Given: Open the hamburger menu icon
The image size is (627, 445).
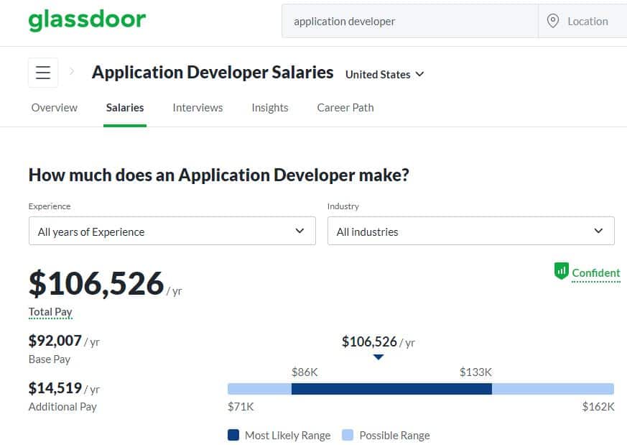Looking at the screenshot, I should pyautogui.click(x=43, y=73).
